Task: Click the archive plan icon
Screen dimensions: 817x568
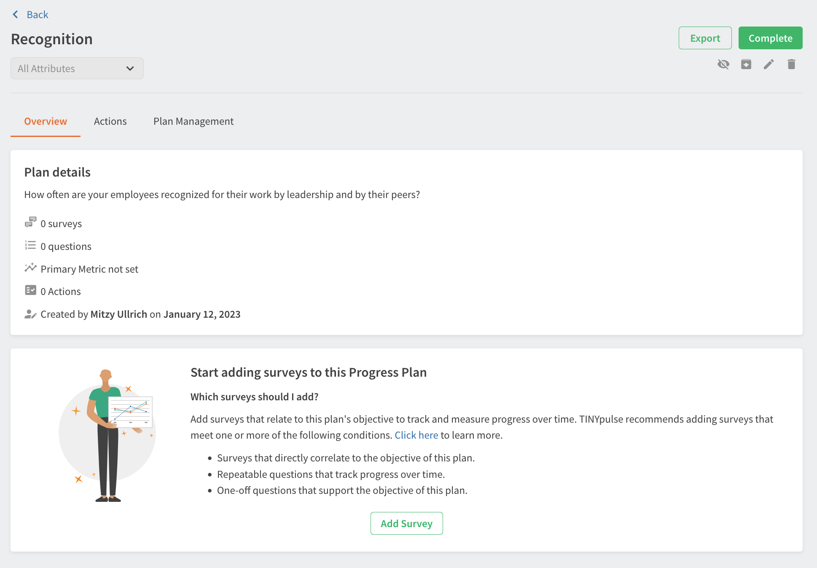Action: (746, 64)
